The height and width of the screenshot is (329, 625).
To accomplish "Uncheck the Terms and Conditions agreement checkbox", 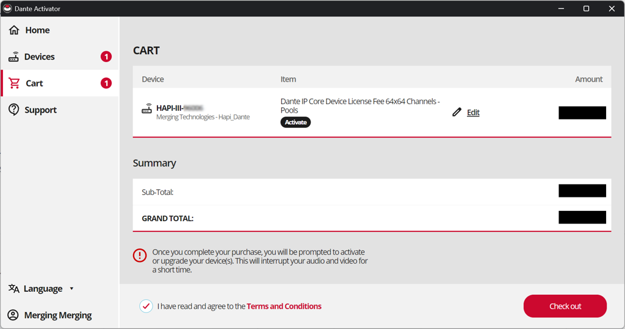I will point(146,306).
